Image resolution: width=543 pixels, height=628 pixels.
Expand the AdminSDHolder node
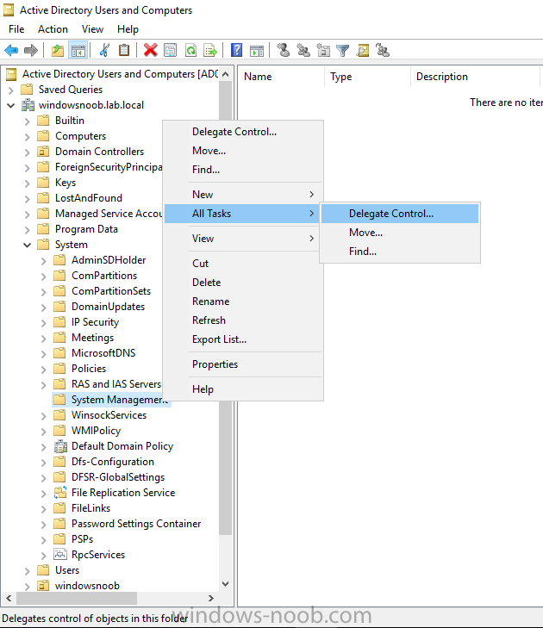tap(44, 261)
